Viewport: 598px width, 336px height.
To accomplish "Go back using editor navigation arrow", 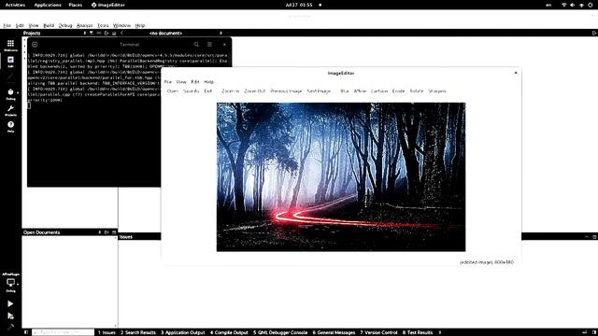I will 121,34.
